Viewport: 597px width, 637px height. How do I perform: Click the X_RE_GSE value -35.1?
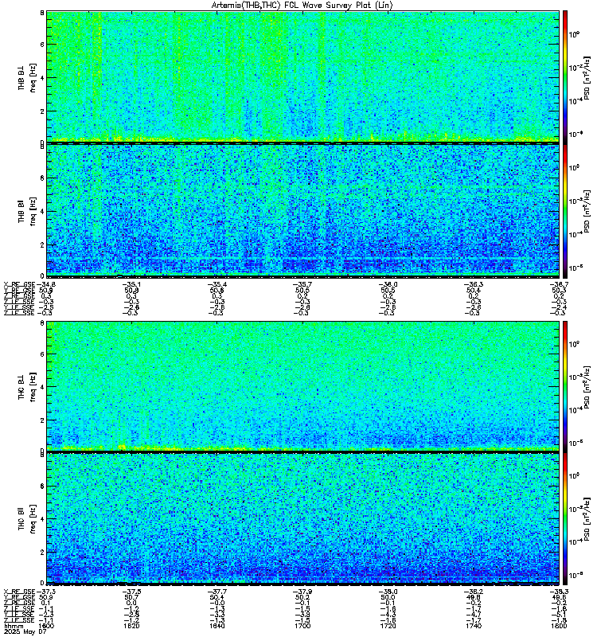[x=131, y=284]
